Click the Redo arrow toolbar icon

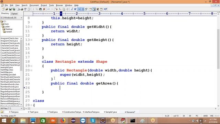[52, 9]
